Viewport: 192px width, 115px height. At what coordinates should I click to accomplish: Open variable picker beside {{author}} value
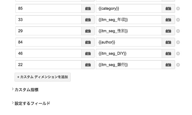click(168, 42)
